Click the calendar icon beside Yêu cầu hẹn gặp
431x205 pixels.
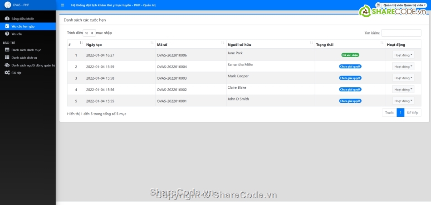click(x=7, y=26)
